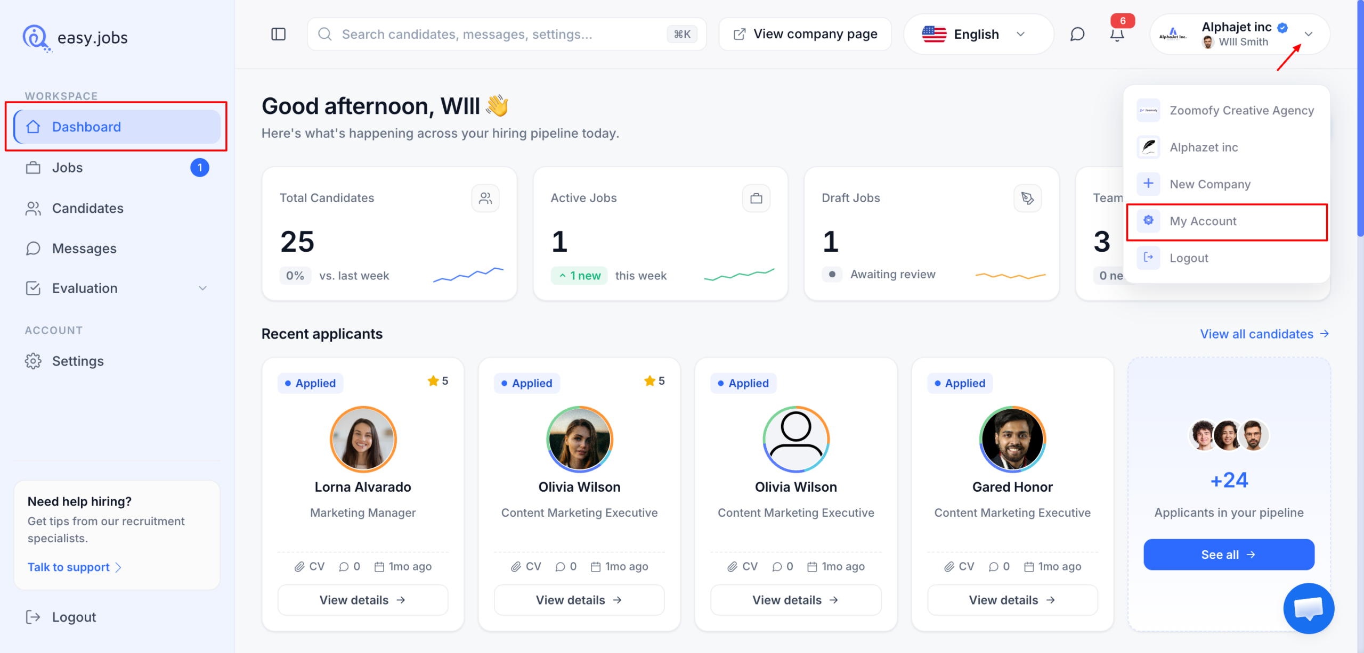Click the calendar icon on Olivia Wilson's second card
This screenshot has height=653, width=1364.
[x=812, y=567]
